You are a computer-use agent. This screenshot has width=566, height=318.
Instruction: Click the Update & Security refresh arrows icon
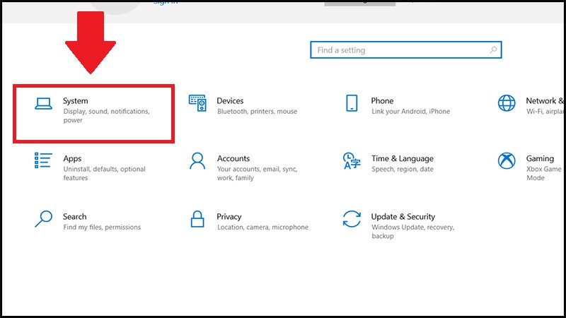click(x=352, y=219)
